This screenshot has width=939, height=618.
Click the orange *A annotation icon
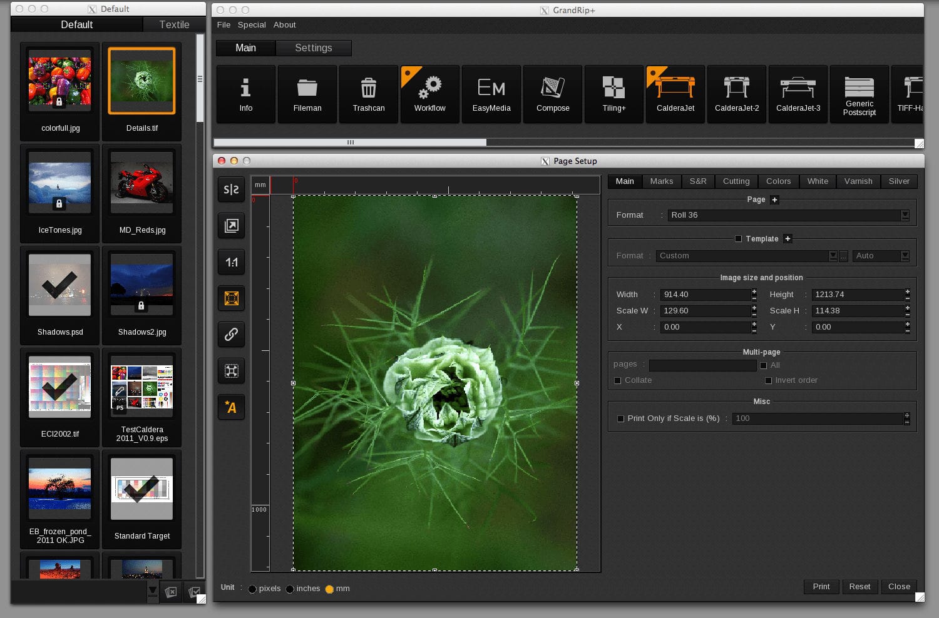[x=231, y=407]
